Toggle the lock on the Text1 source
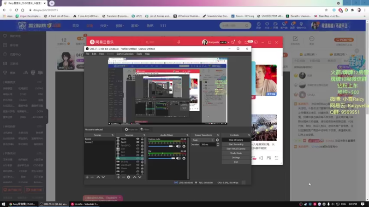 (x=142, y=139)
